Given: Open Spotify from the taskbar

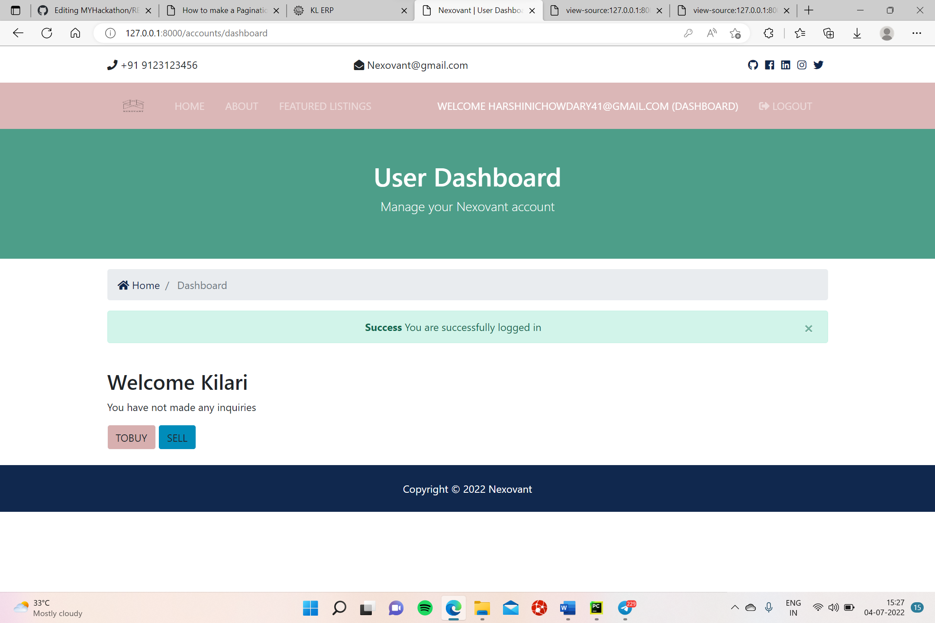Looking at the screenshot, I should [x=424, y=607].
